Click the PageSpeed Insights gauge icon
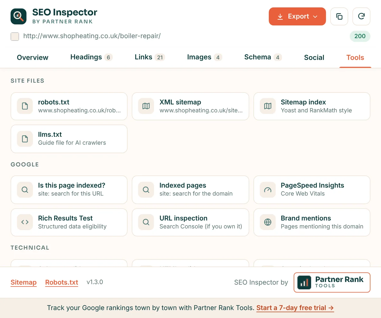 coord(268,190)
